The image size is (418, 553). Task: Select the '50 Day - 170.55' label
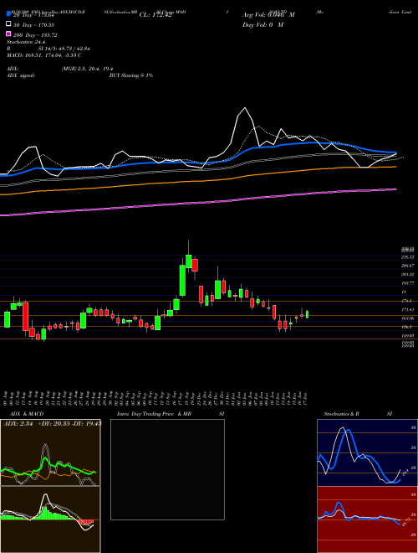pos(33,25)
